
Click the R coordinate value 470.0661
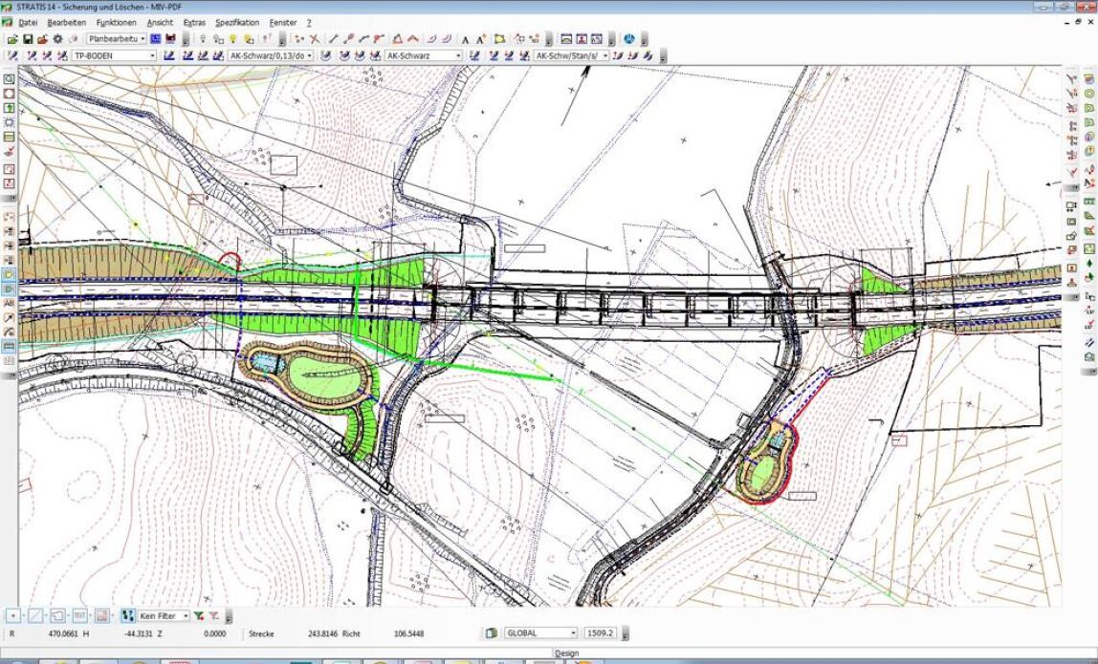[x=61, y=633]
